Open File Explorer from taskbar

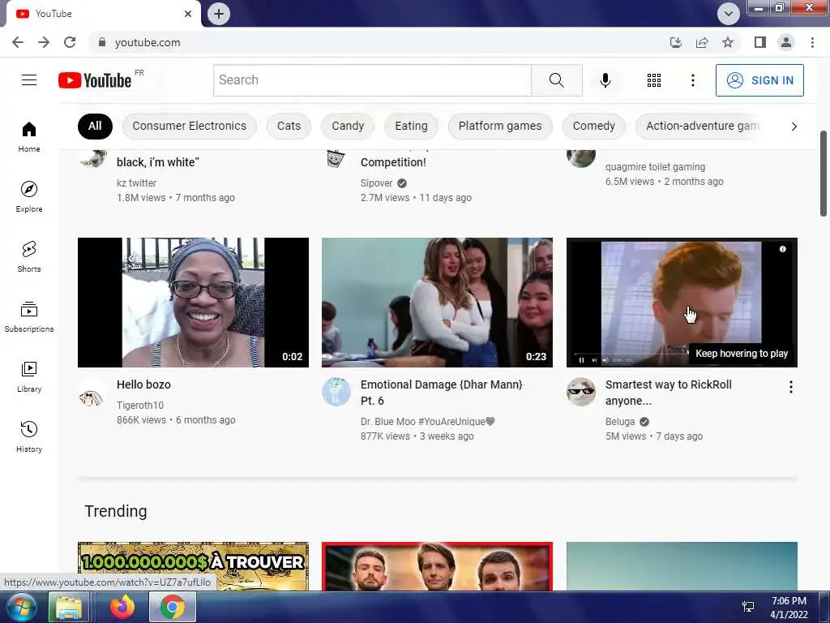pos(69,607)
